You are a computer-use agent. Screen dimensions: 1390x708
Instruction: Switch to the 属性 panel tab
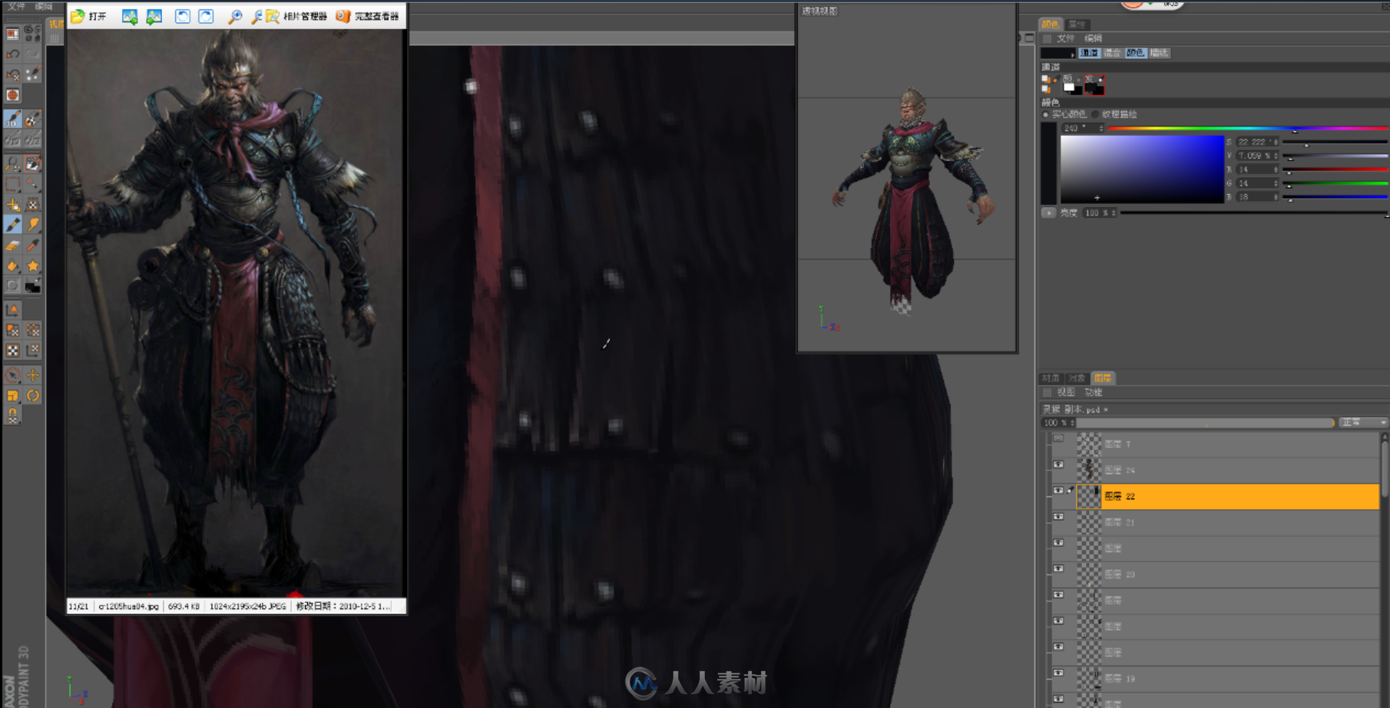click(1077, 25)
